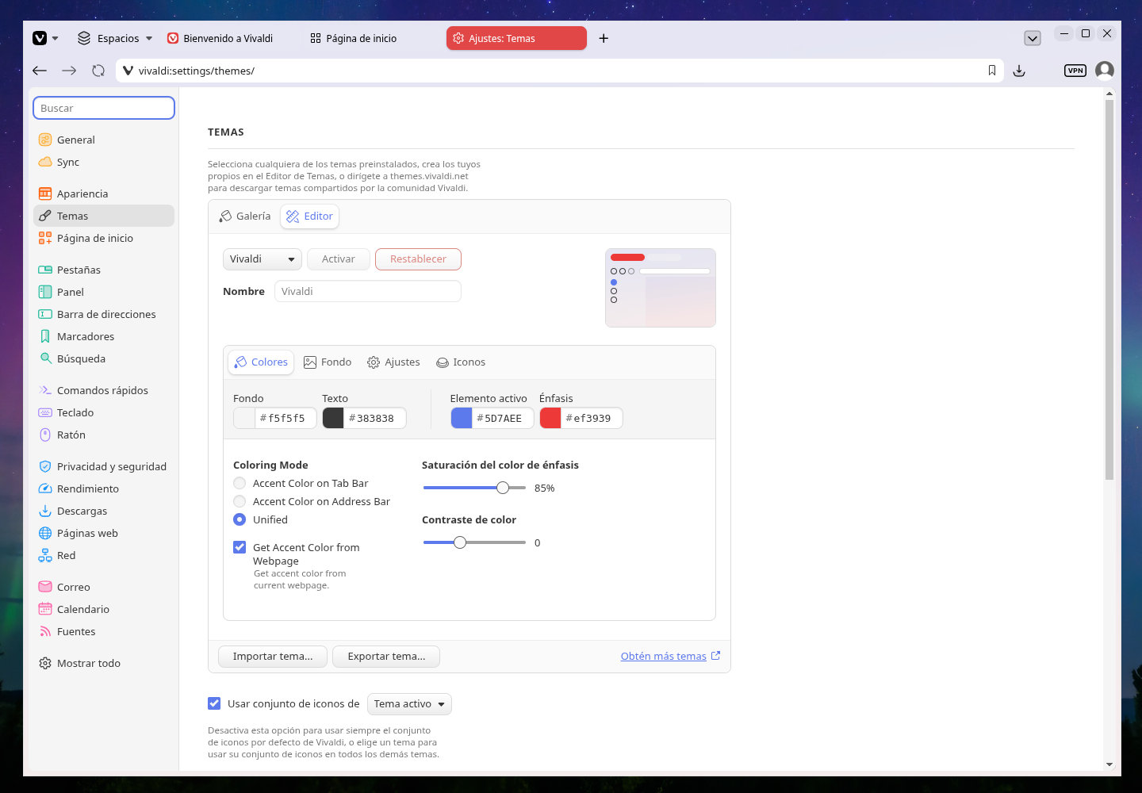Screen dimensions: 1142x793
Task: Switch to the Galería tab
Action: coord(245,216)
